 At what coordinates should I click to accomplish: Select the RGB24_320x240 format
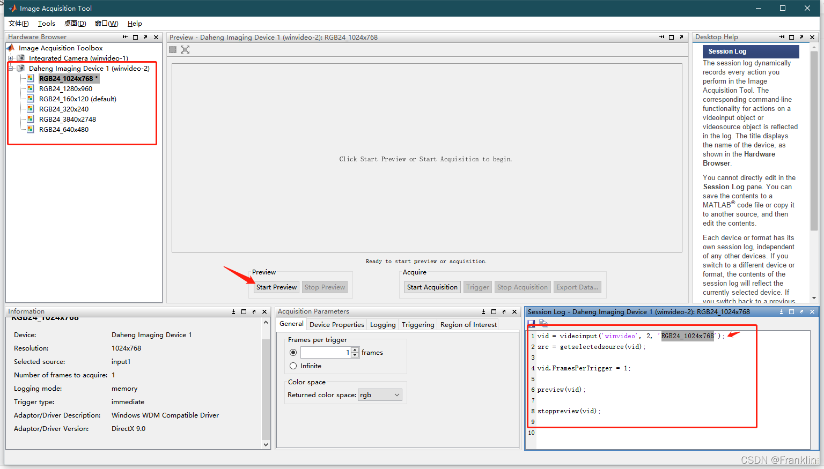click(64, 109)
